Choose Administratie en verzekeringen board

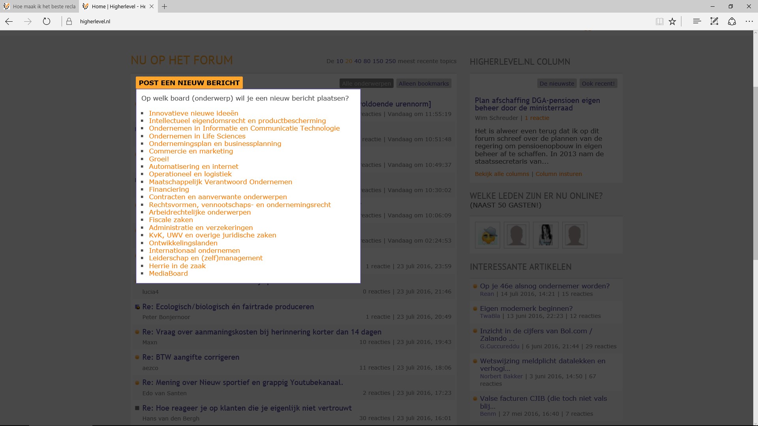pyautogui.click(x=201, y=228)
